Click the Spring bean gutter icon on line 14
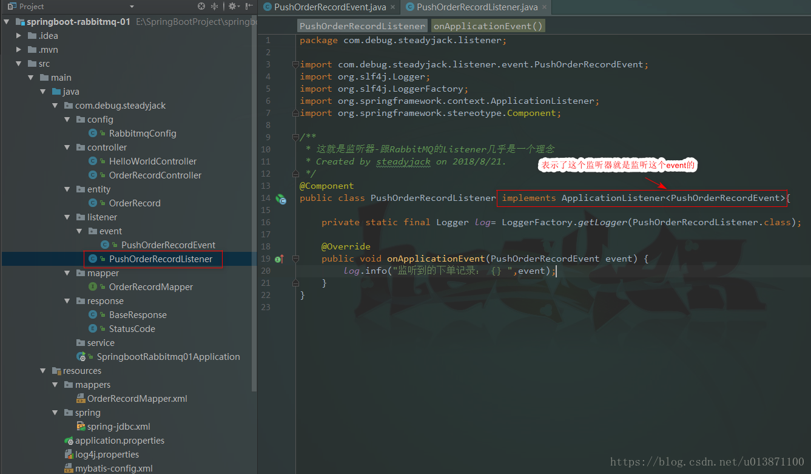 [x=281, y=198]
